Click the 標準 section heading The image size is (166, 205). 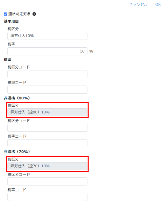(x=8, y=60)
